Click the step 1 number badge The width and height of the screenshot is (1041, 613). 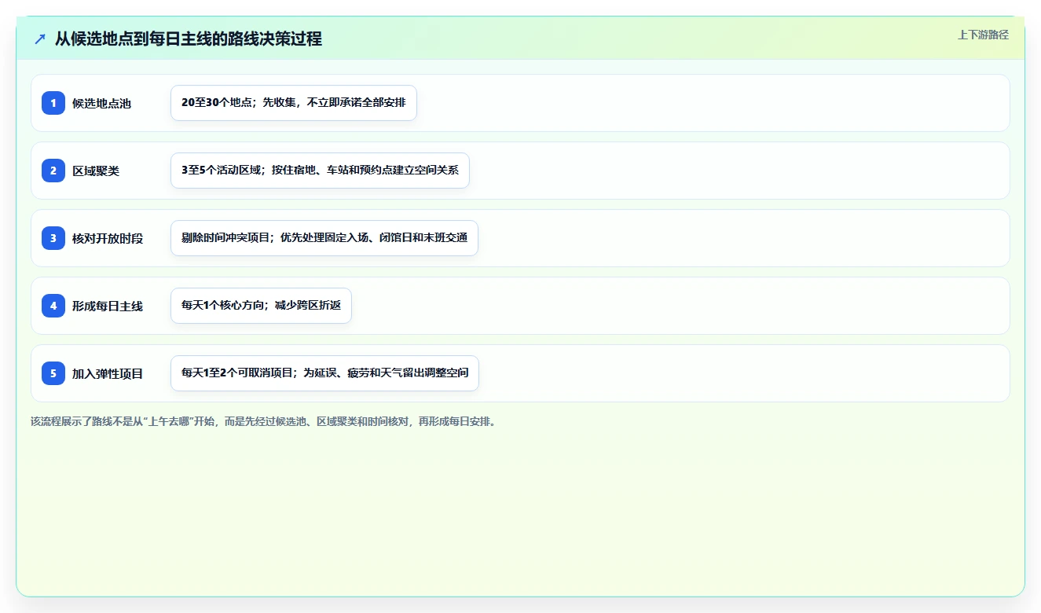[53, 103]
